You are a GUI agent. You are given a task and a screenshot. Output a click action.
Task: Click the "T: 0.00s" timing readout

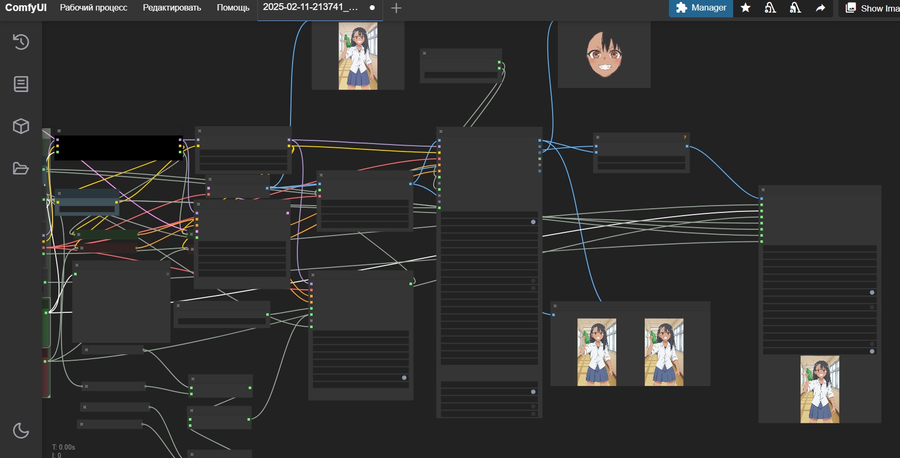(64, 447)
